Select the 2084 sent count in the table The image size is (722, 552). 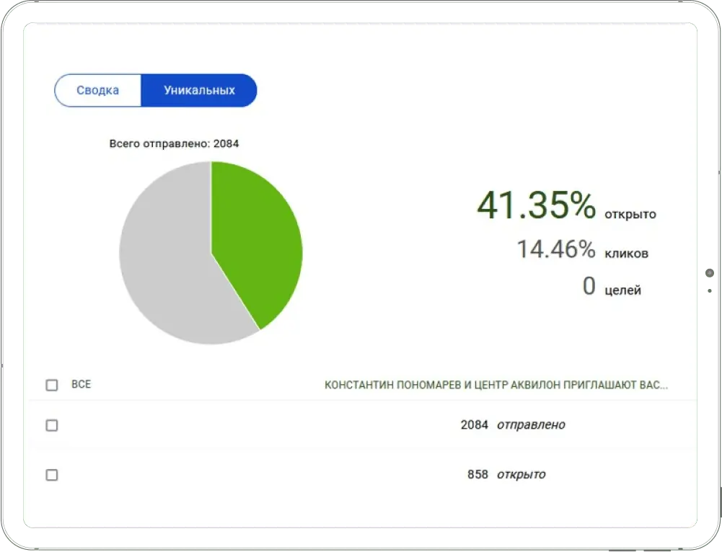(474, 425)
